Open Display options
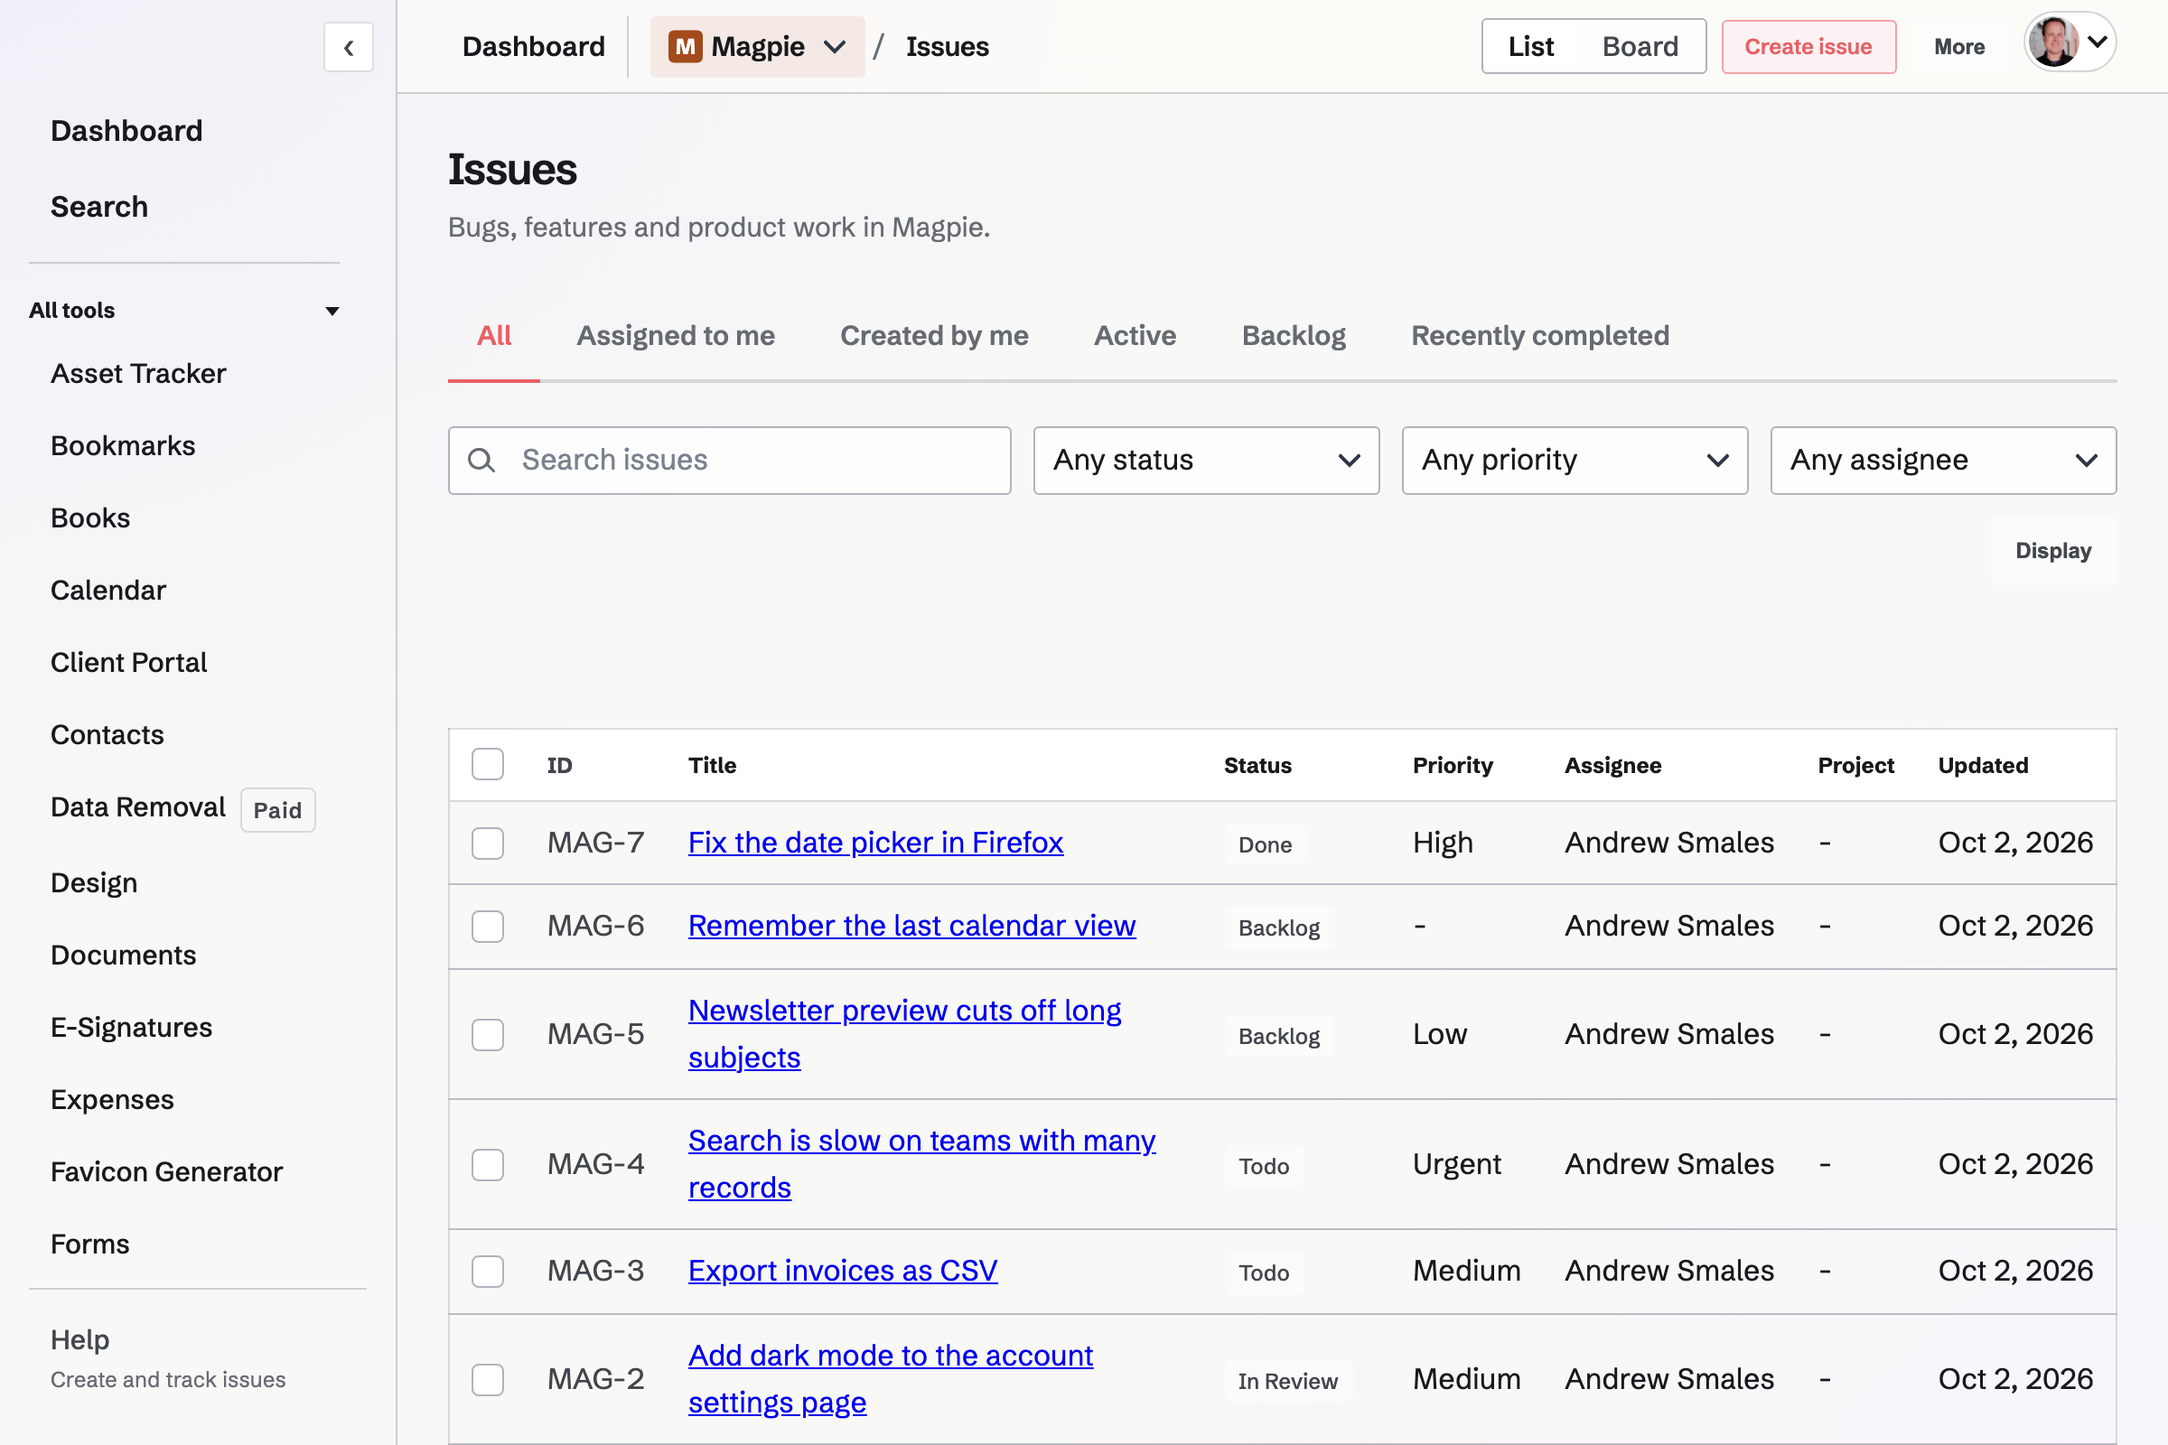 pos(2052,550)
